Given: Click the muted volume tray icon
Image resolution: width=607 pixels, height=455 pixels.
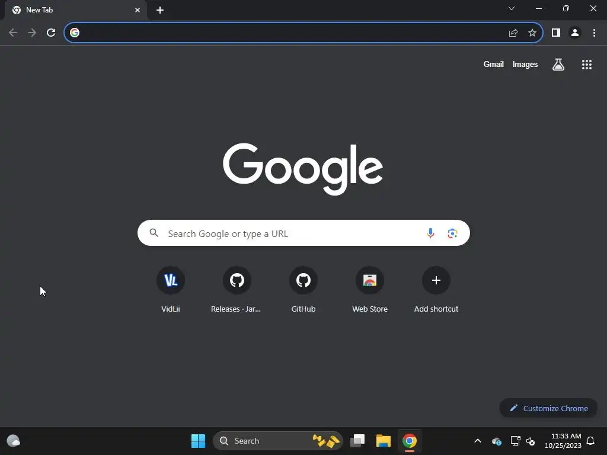Looking at the screenshot, I should tap(531, 441).
